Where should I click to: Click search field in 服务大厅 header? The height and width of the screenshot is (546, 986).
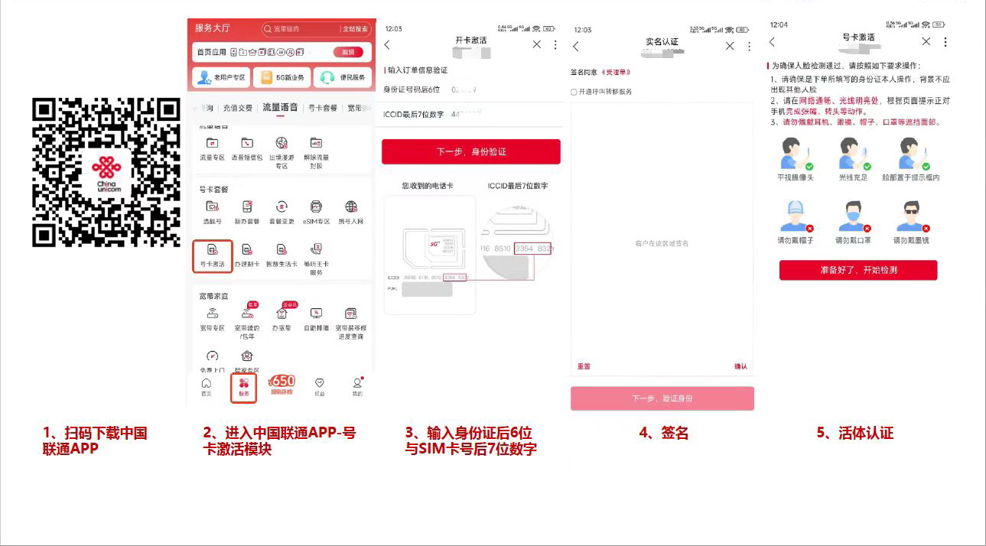coord(299,29)
